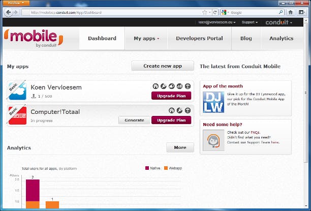The height and width of the screenshot is (211, 311).
Task: Open home icon for Computer!Totaal app
Action: tap(172, 110)
